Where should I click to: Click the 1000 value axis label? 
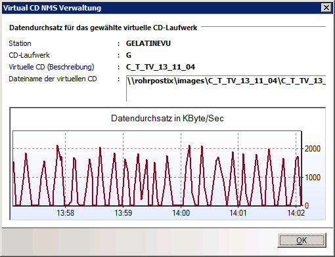click(313, 178)
